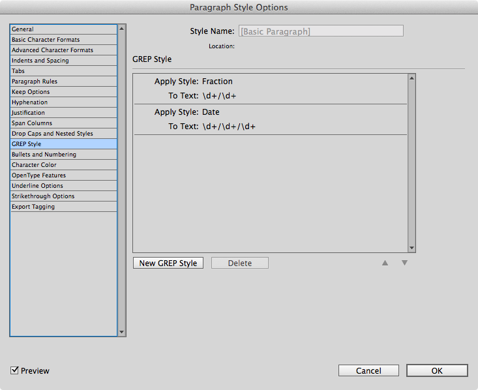Screen dimensions: 478x390
Task: Open Bullets and Numbering category
Action: (63, 155)
